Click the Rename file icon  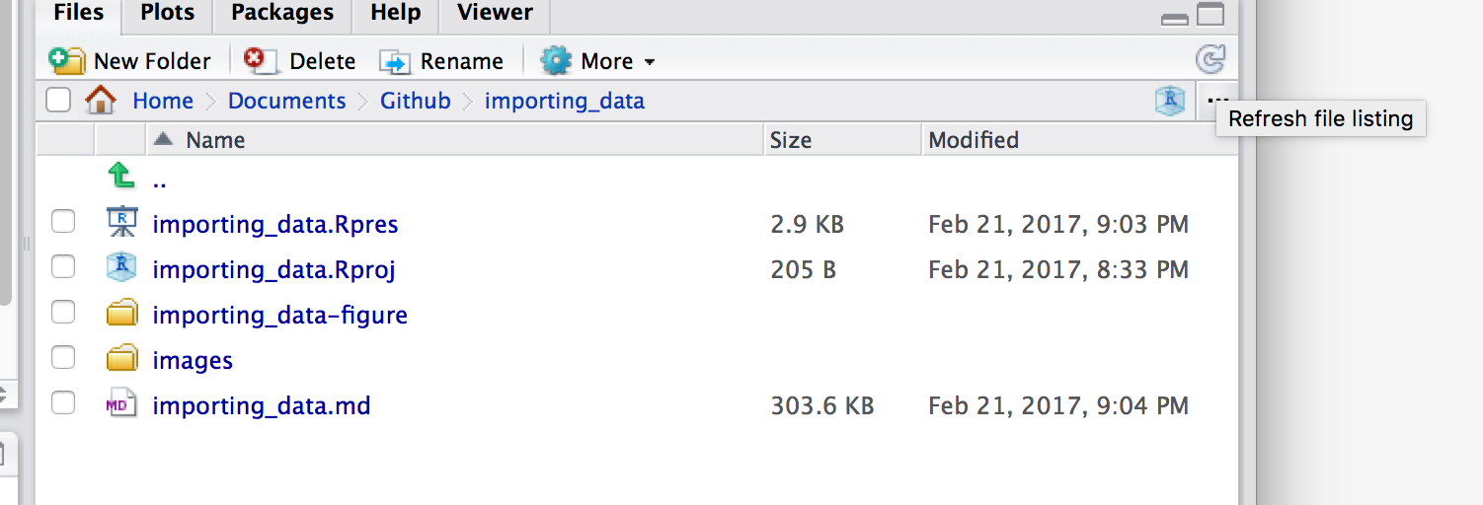pyautogui.click(x=395, y=61)
